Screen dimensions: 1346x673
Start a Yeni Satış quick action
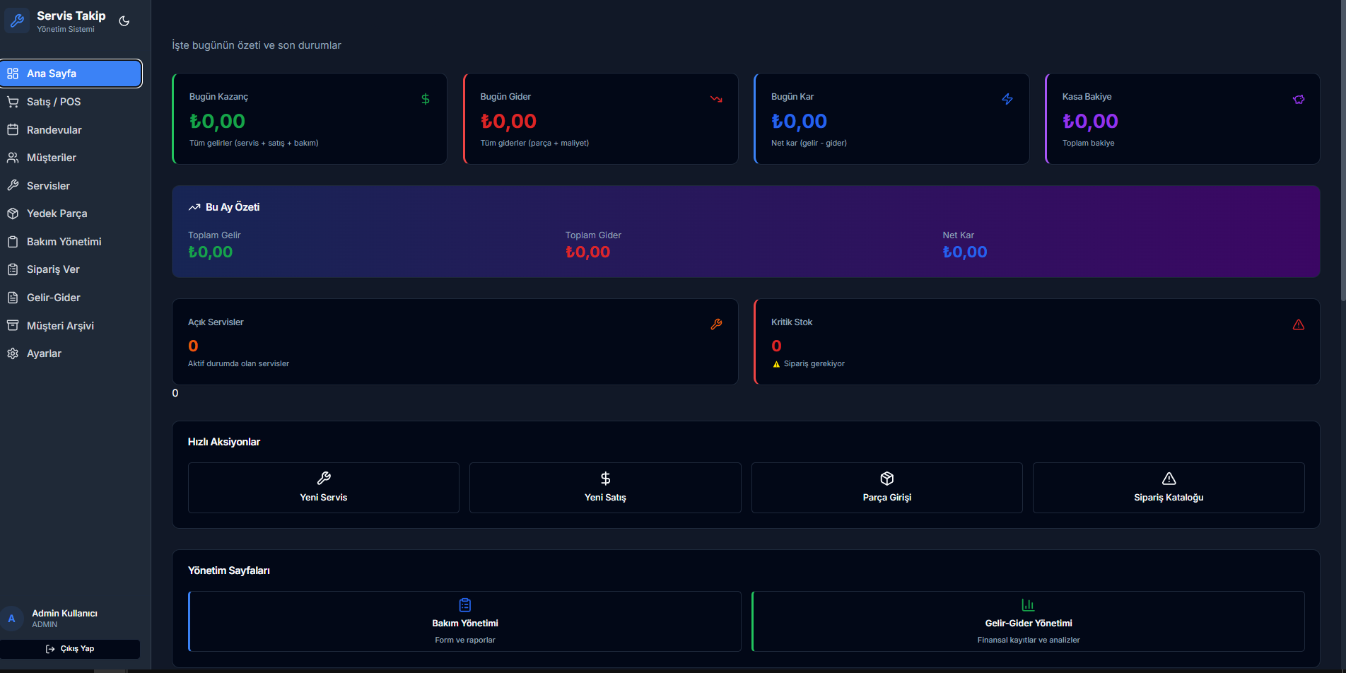point(605,488)
